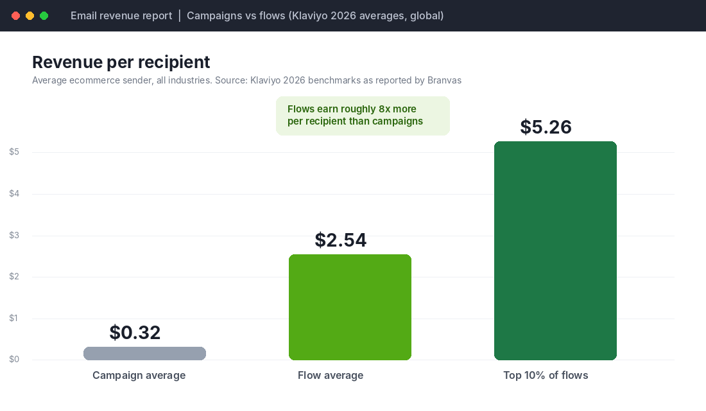Click the yellow minimize window dot
This screenshot has height=411, width=706.
[30, 16]
